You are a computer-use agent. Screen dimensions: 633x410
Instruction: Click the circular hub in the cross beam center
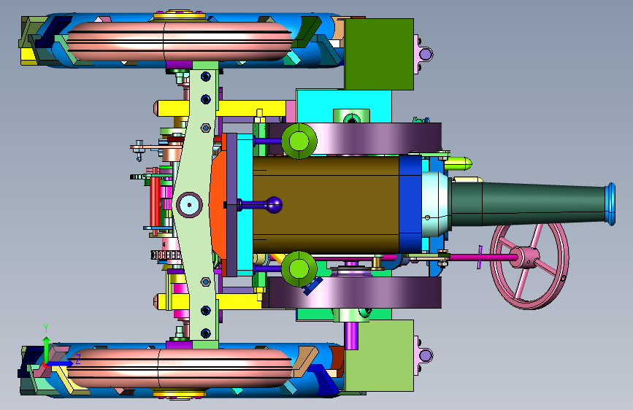pyautogui.click(x=189, y=205)
